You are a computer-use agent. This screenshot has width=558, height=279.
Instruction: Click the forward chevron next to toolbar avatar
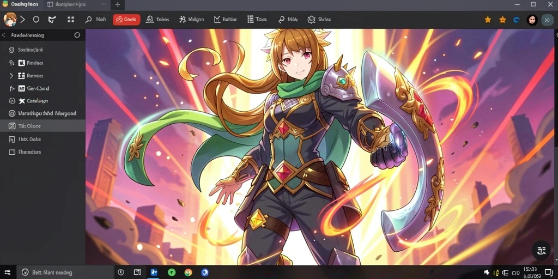point(22,20)
